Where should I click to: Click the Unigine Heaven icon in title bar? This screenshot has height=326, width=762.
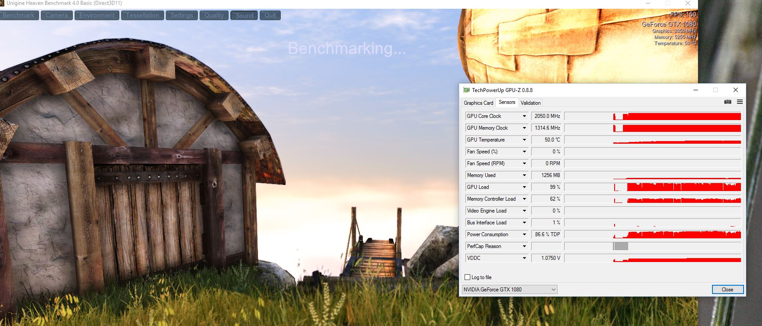(2, 3)
